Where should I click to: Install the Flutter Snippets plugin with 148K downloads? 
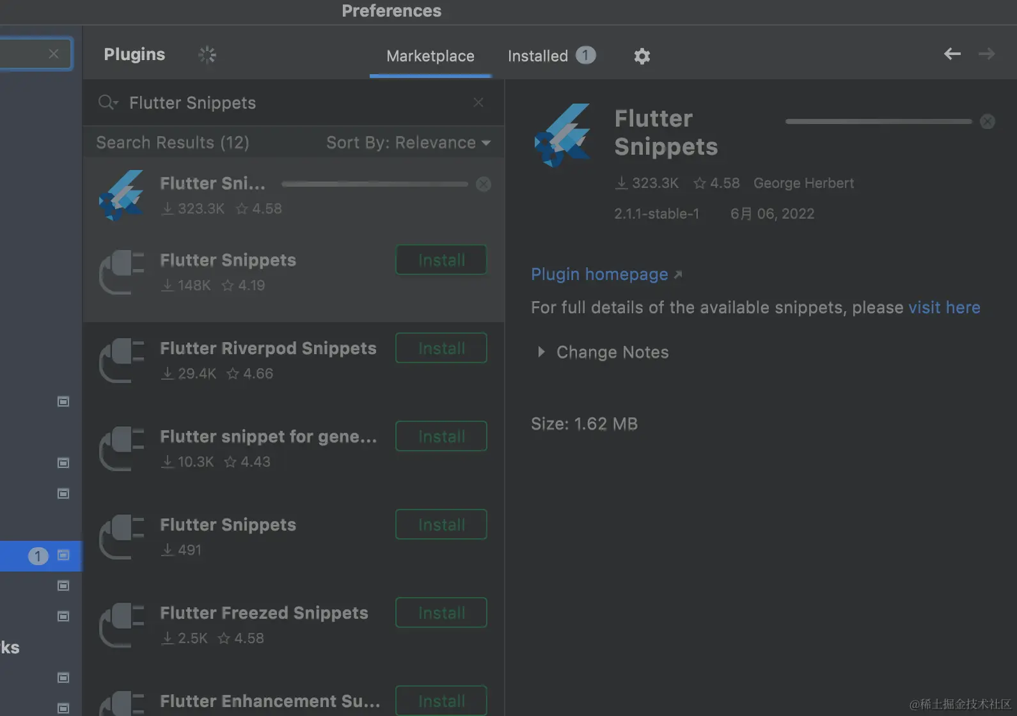point(441,260)
